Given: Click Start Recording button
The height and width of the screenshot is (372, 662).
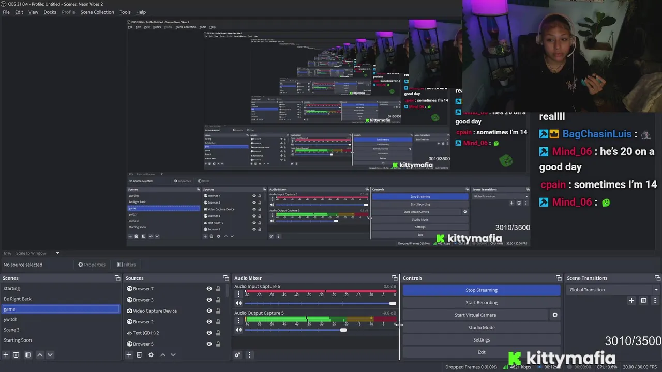Looking at the screenshot, I should click(482, 303).
